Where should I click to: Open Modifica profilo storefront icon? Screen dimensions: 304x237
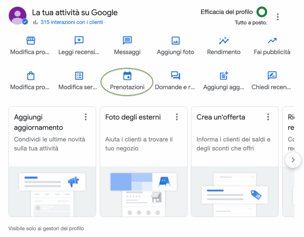click(x=31, y=40)
